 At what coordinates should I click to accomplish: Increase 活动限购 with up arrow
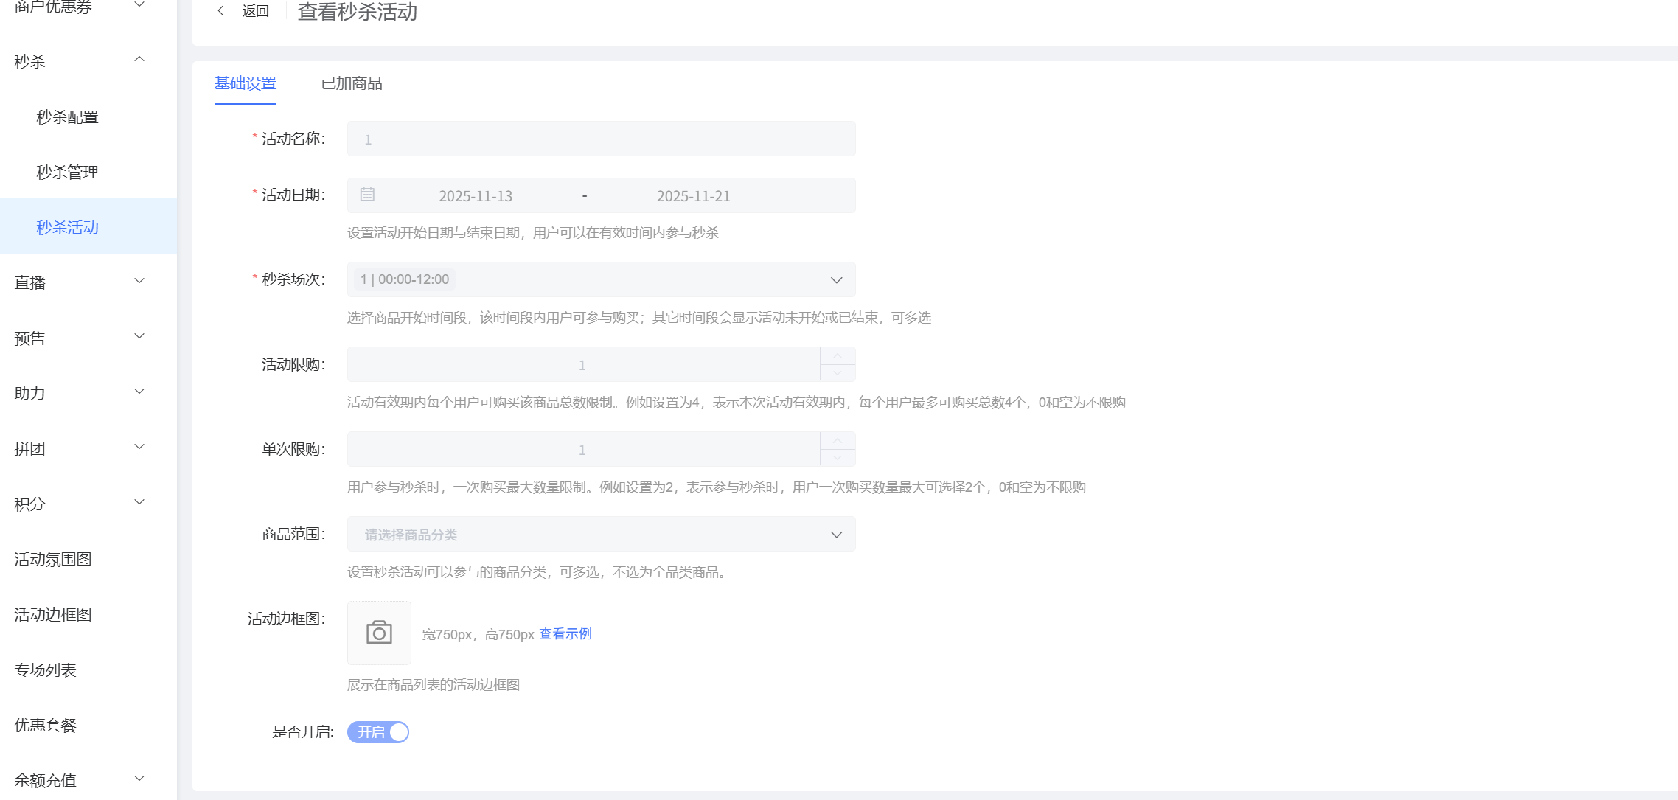(838, 356)
